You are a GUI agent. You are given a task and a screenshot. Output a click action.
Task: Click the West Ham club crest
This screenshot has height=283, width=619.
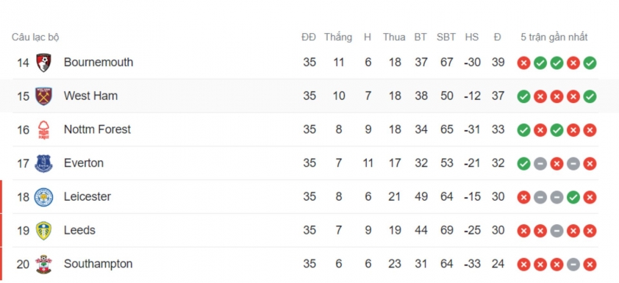pos(43,96)
